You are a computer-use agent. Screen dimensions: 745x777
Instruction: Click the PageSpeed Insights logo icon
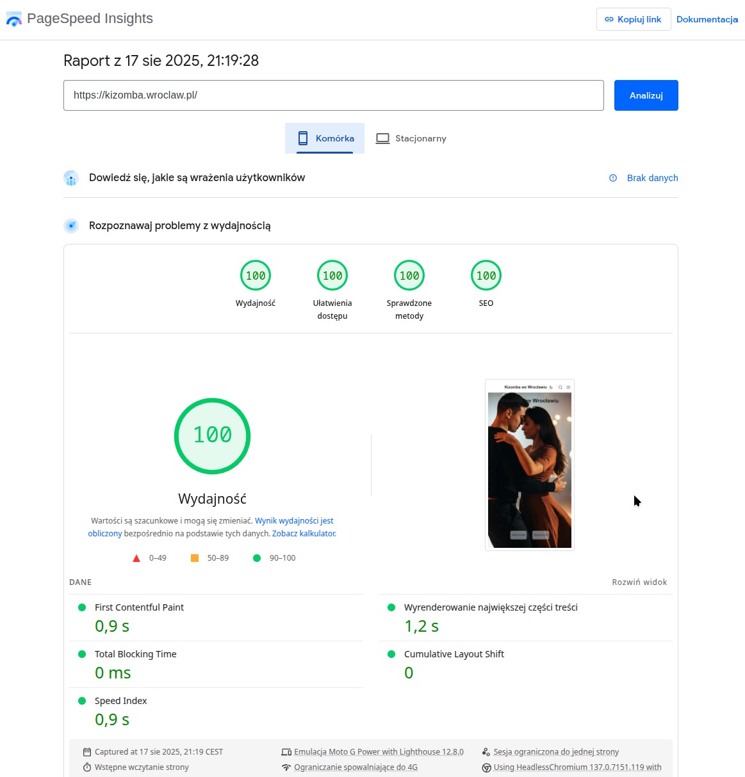(14, 19)
